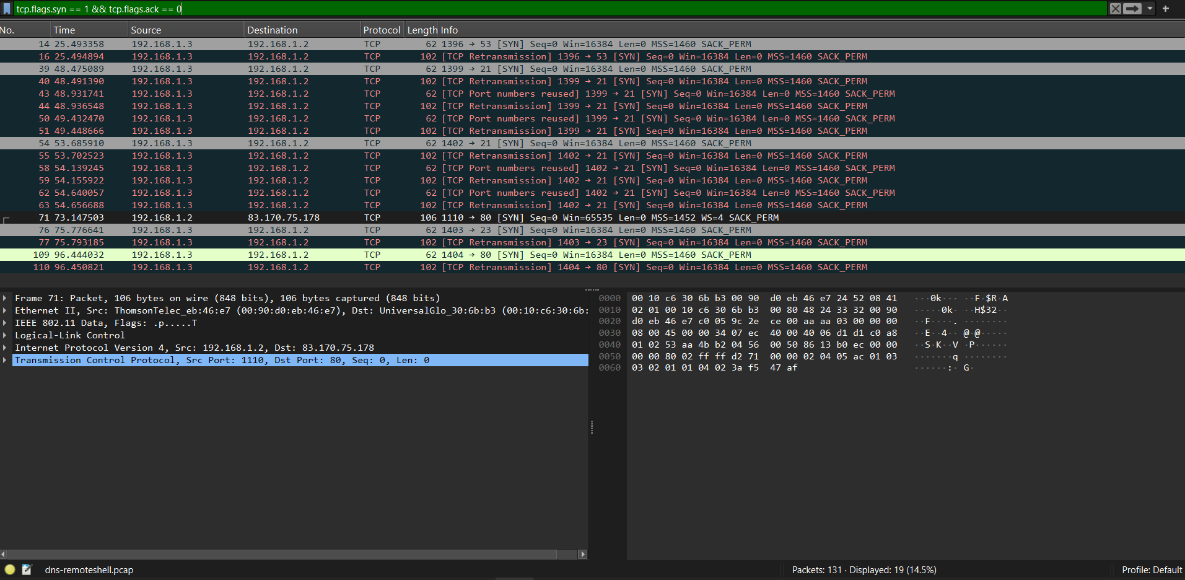Image resolution: width=1185 pixels, height=580 pixels.
Task: Select packet 54 from port 1402
Action: pos(592,143)
